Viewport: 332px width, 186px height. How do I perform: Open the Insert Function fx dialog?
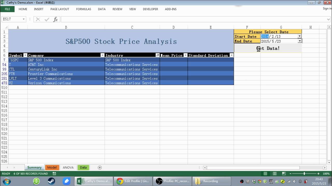[x=56, y=19]
